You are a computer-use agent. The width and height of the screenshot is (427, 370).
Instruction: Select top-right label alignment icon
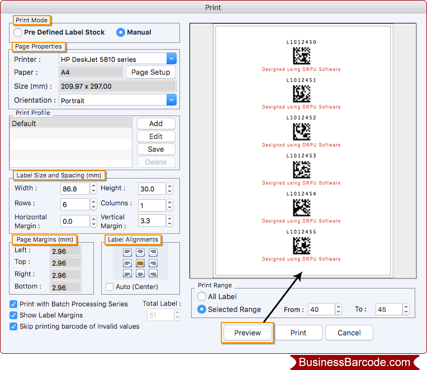coord(153,252)
